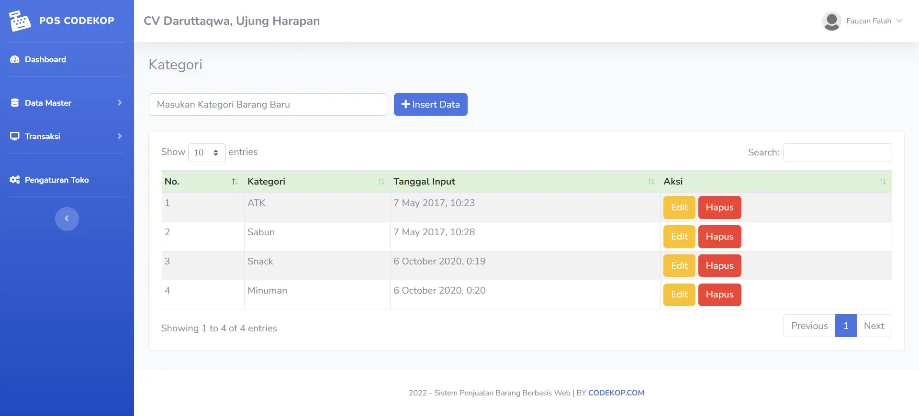Screen dimensions: 919x416
Task: Click the user avatar icon
Action: (x=832, y=21)
